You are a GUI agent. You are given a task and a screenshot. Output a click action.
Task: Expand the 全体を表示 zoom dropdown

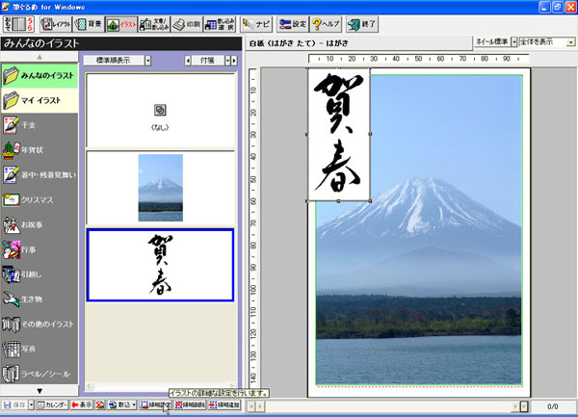click(x=571, y=42)
